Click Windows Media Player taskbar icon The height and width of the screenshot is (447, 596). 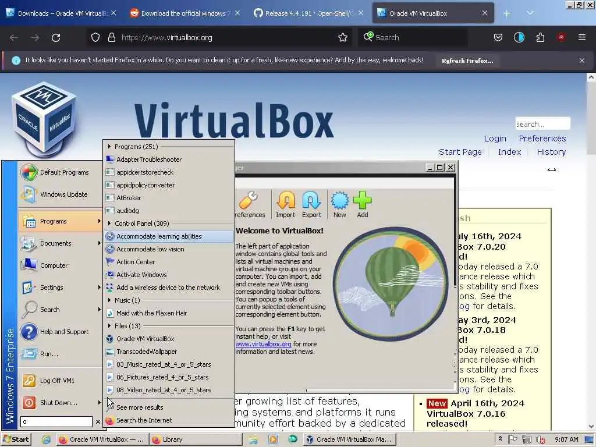[273, 439]
